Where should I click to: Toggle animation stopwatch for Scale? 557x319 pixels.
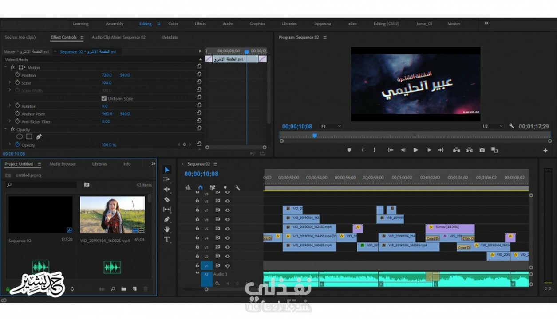tap(17, 82)
